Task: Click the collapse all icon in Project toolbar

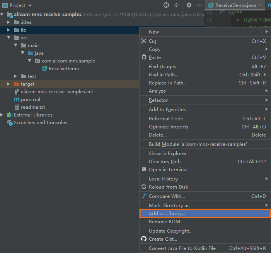Action: tap(176, 5)
